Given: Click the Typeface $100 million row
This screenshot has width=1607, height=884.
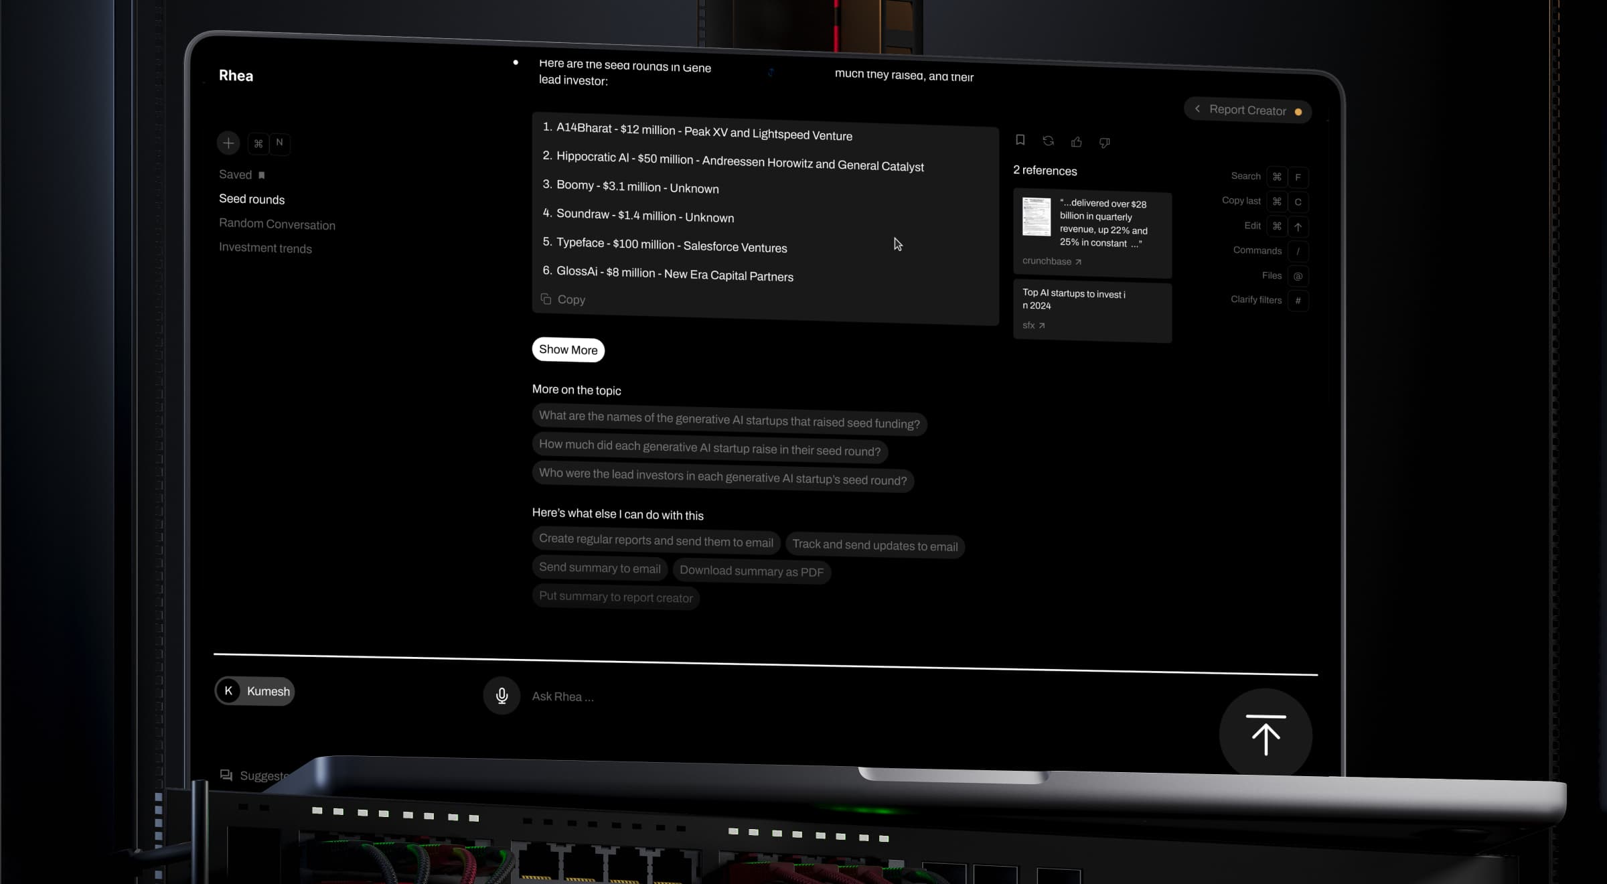Looking at the screenshot, I should [664, 244].
